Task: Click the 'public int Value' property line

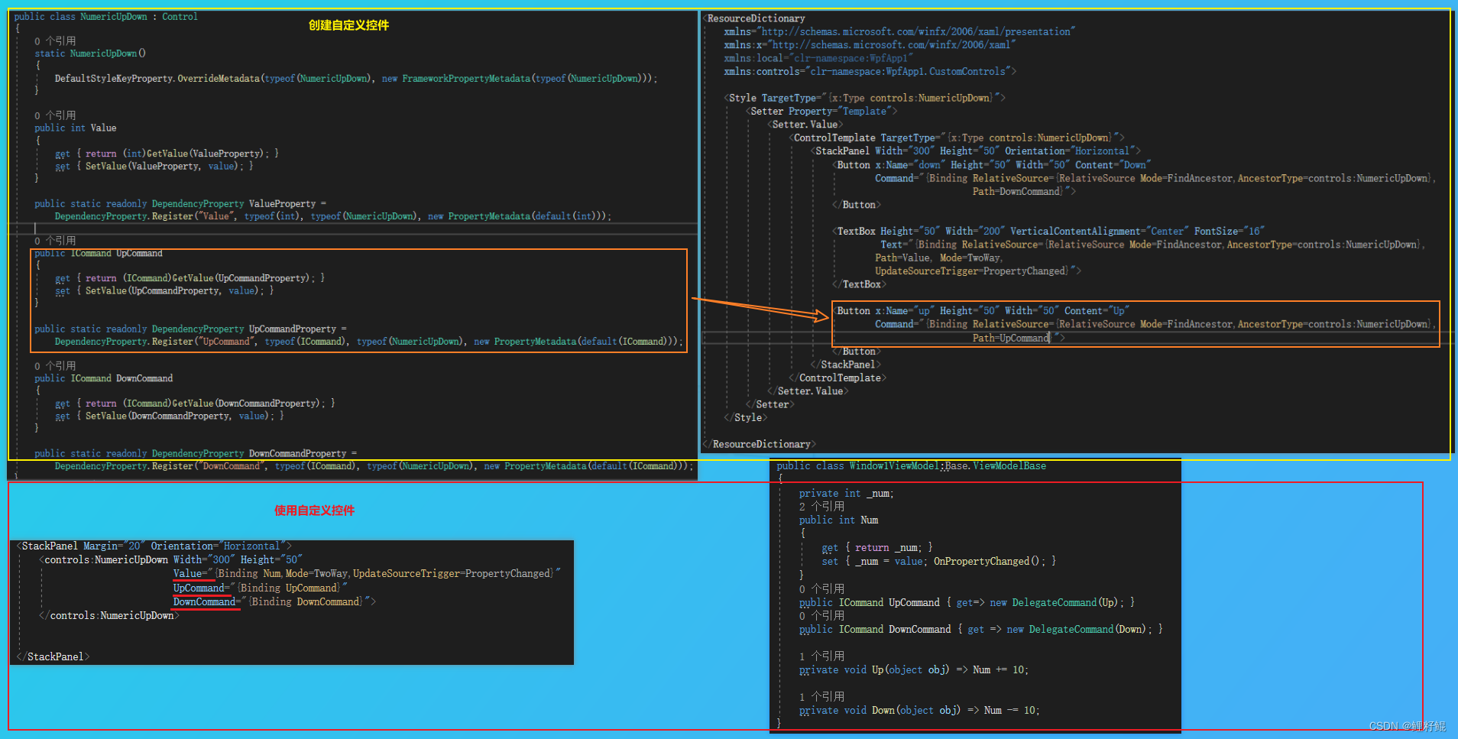Action: 76,128
